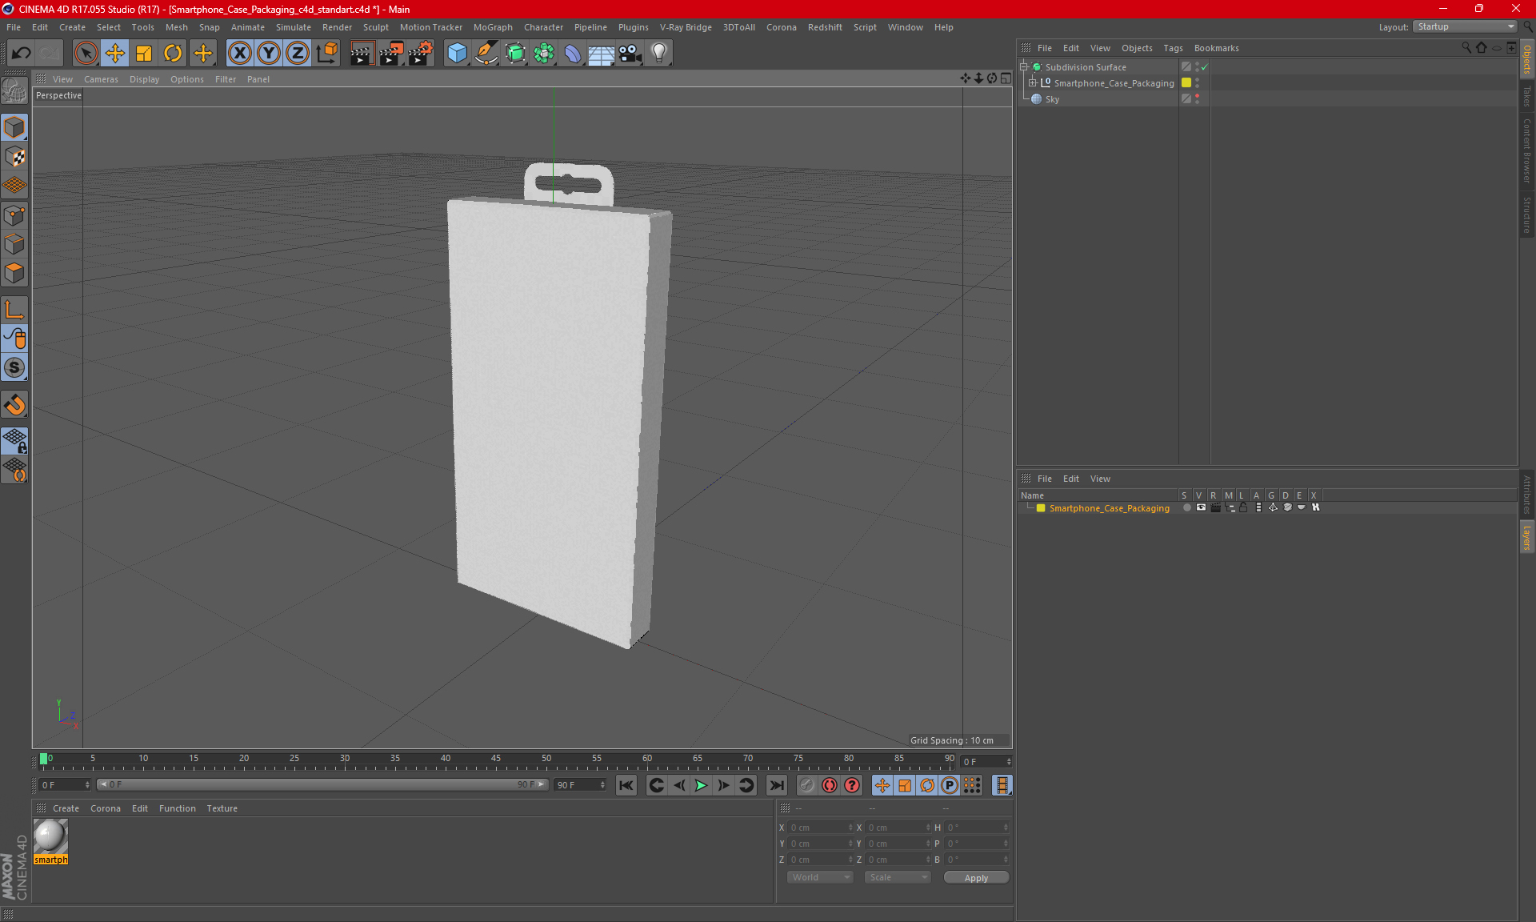The image size is (1536, 922).
Task: Toggle the Subdivision Surface enable checkmark
Action: [1204, 67]
